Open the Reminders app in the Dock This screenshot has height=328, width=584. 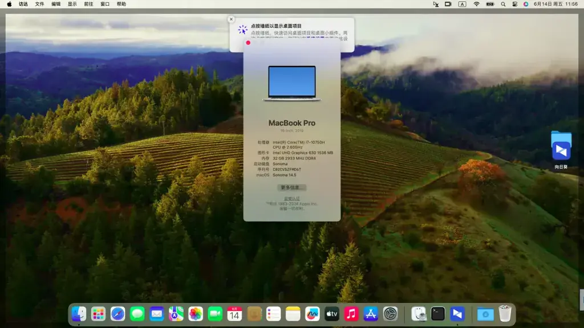(273, 314)
